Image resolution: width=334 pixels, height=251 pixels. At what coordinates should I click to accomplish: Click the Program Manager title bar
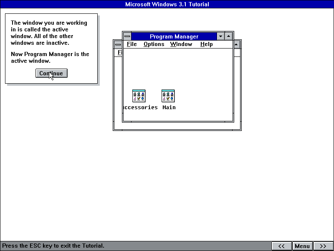pyautogui.click(x=174, y=36)
